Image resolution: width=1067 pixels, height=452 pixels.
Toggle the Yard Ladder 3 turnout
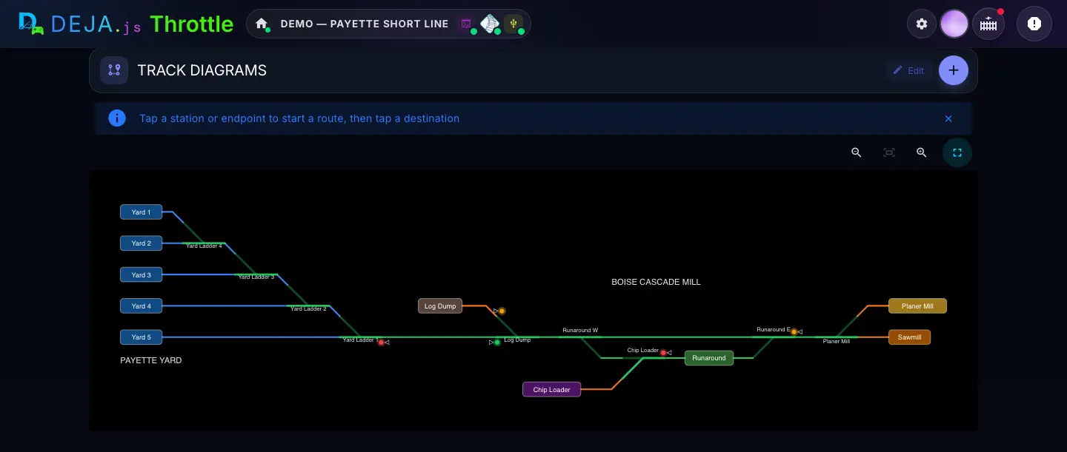[256, 277]
